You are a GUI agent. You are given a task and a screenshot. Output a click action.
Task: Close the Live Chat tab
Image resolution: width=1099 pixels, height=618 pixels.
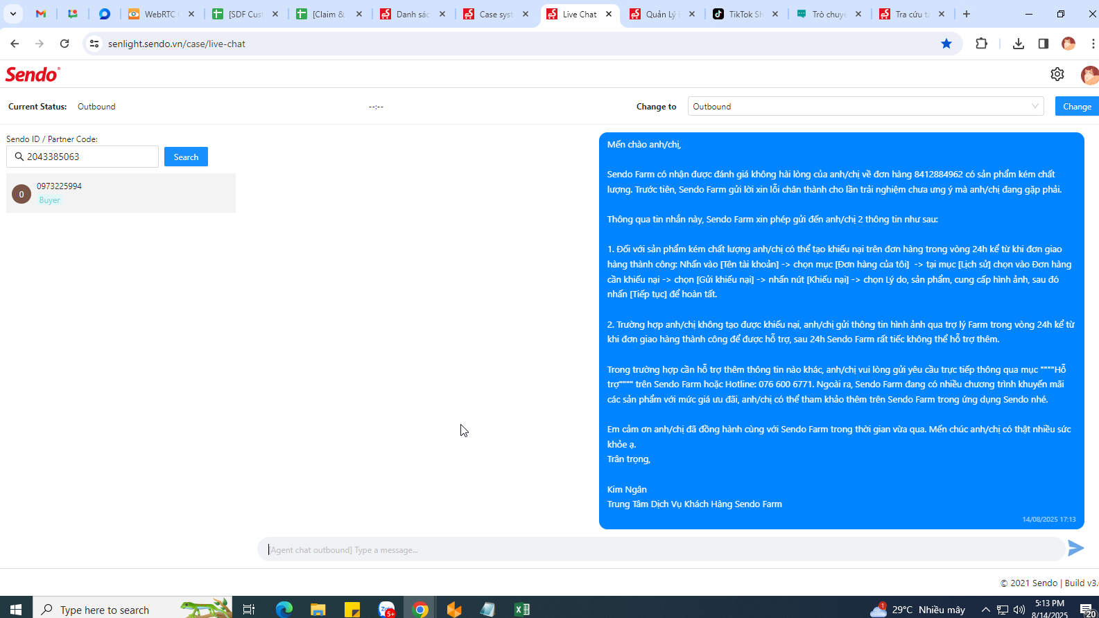click(609, 14)
